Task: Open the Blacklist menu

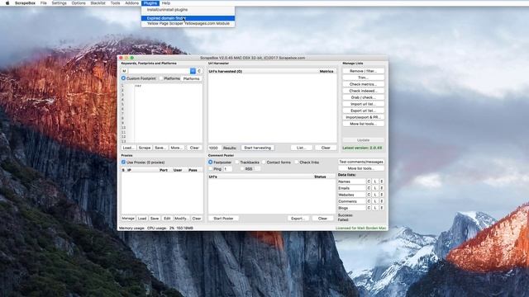Action: click(x=98, y=3)
